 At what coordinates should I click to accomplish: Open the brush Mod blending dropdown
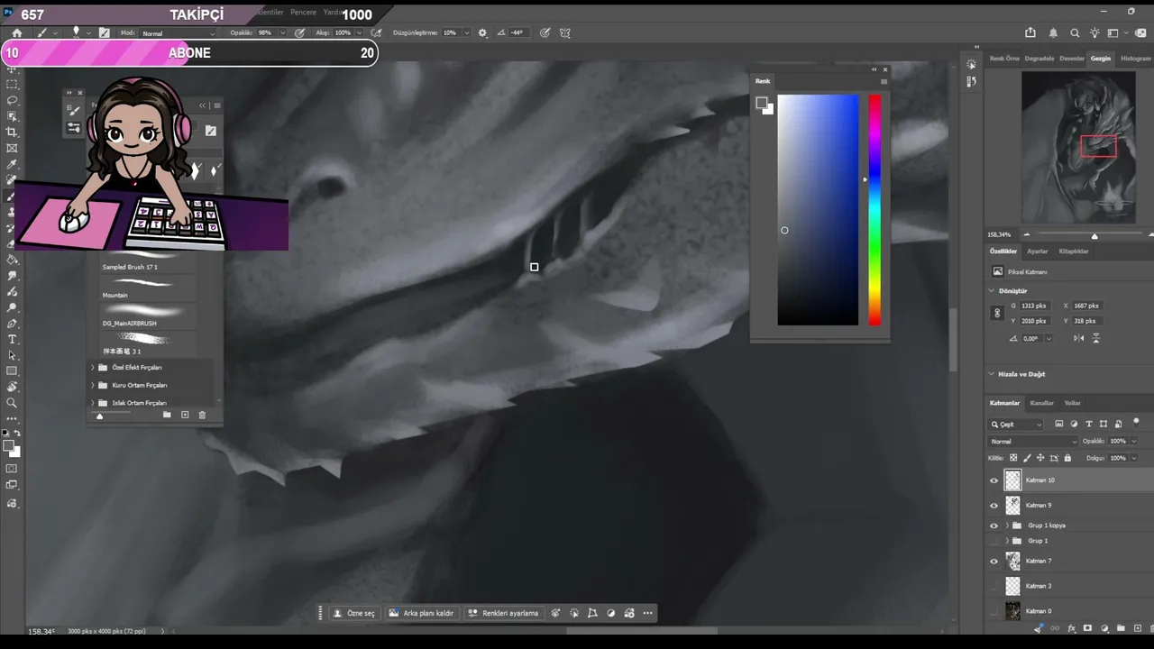[179, 33]
